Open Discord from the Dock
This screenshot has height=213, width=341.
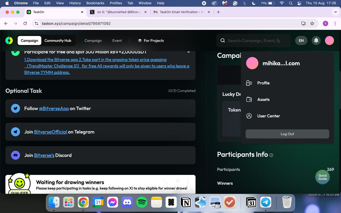[x=127, y=202]
